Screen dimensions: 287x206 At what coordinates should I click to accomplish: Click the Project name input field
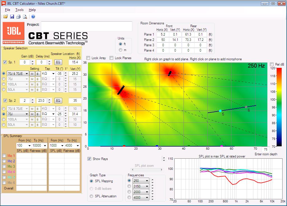tap(87, 26)
